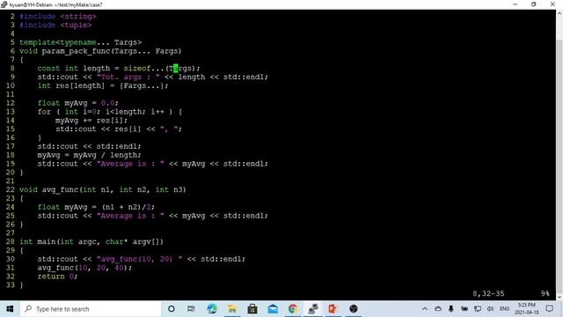Screen dimensions: 563x317
Task: Click 'avg_func(10, 20, 40);' call on line 31
Action: click(x=84, y=268)
